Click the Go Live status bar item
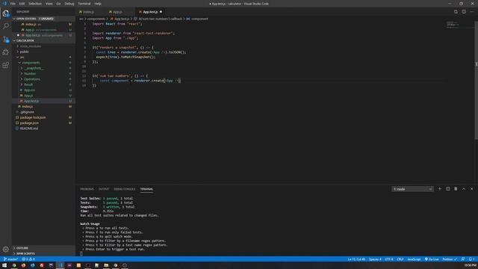The image size is (478, 269). click(432, 259)
